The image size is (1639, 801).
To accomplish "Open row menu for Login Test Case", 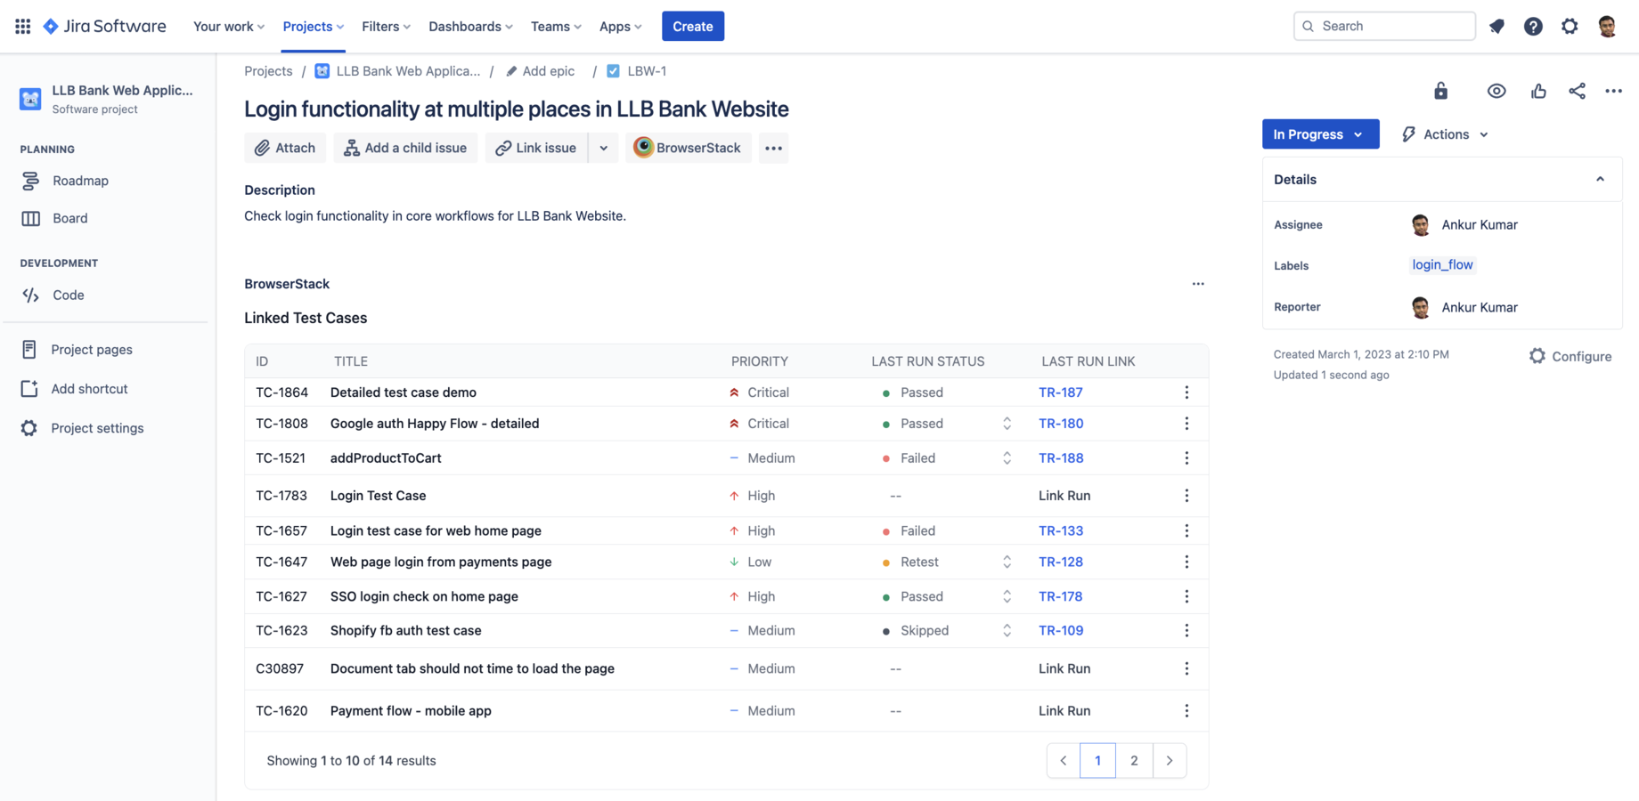I will pos(1186,496).
